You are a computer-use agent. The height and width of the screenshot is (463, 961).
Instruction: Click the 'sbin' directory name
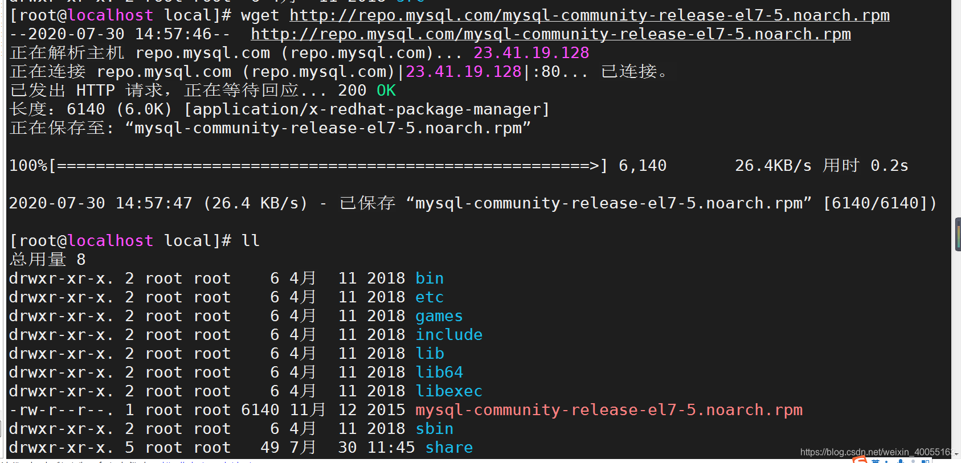point(434,429)
